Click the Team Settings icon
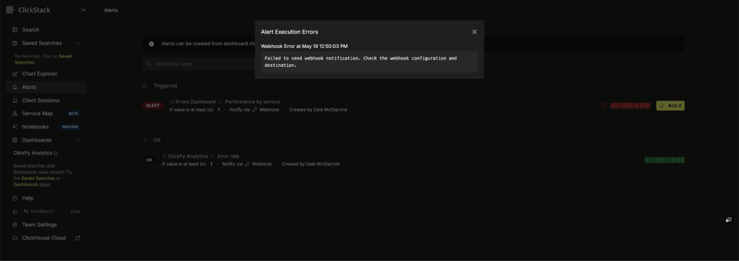The width and height of the screenshot is (739, 261). coord(14,225)
